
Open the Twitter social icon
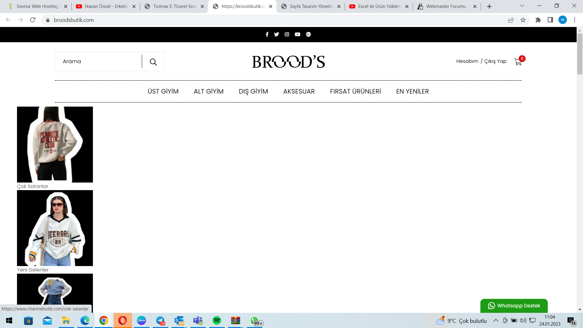click(276, 34)
